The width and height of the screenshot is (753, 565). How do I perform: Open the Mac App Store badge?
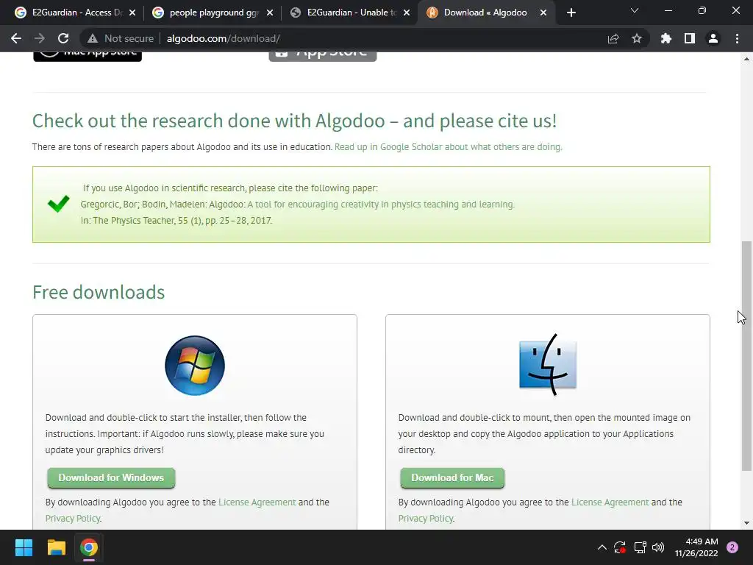pyautogui.click(x=88, y=56)
